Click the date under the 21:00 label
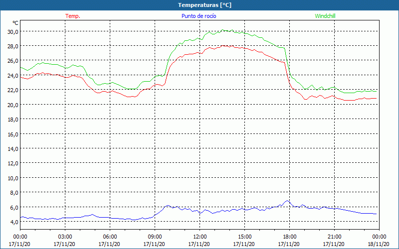Image resolution: width=399 pixels, height=249 pixels. (x=334, y=244)
